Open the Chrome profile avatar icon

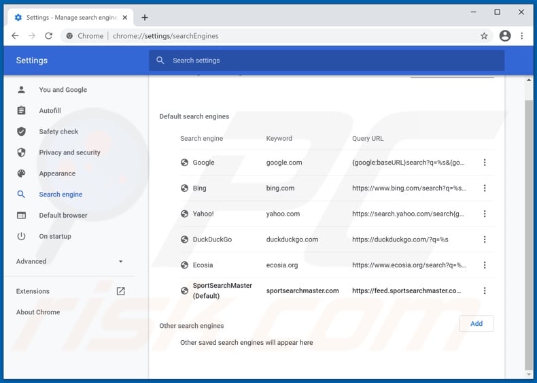[504, 36]
